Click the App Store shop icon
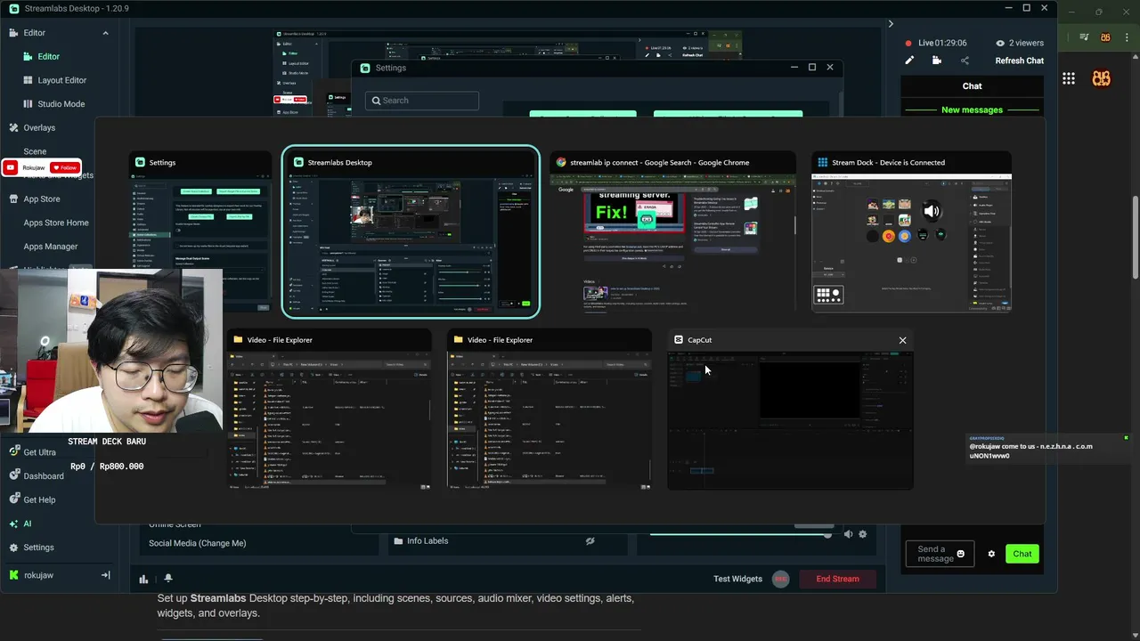Viewport: 1140px width, 641px height. [14, 199]
